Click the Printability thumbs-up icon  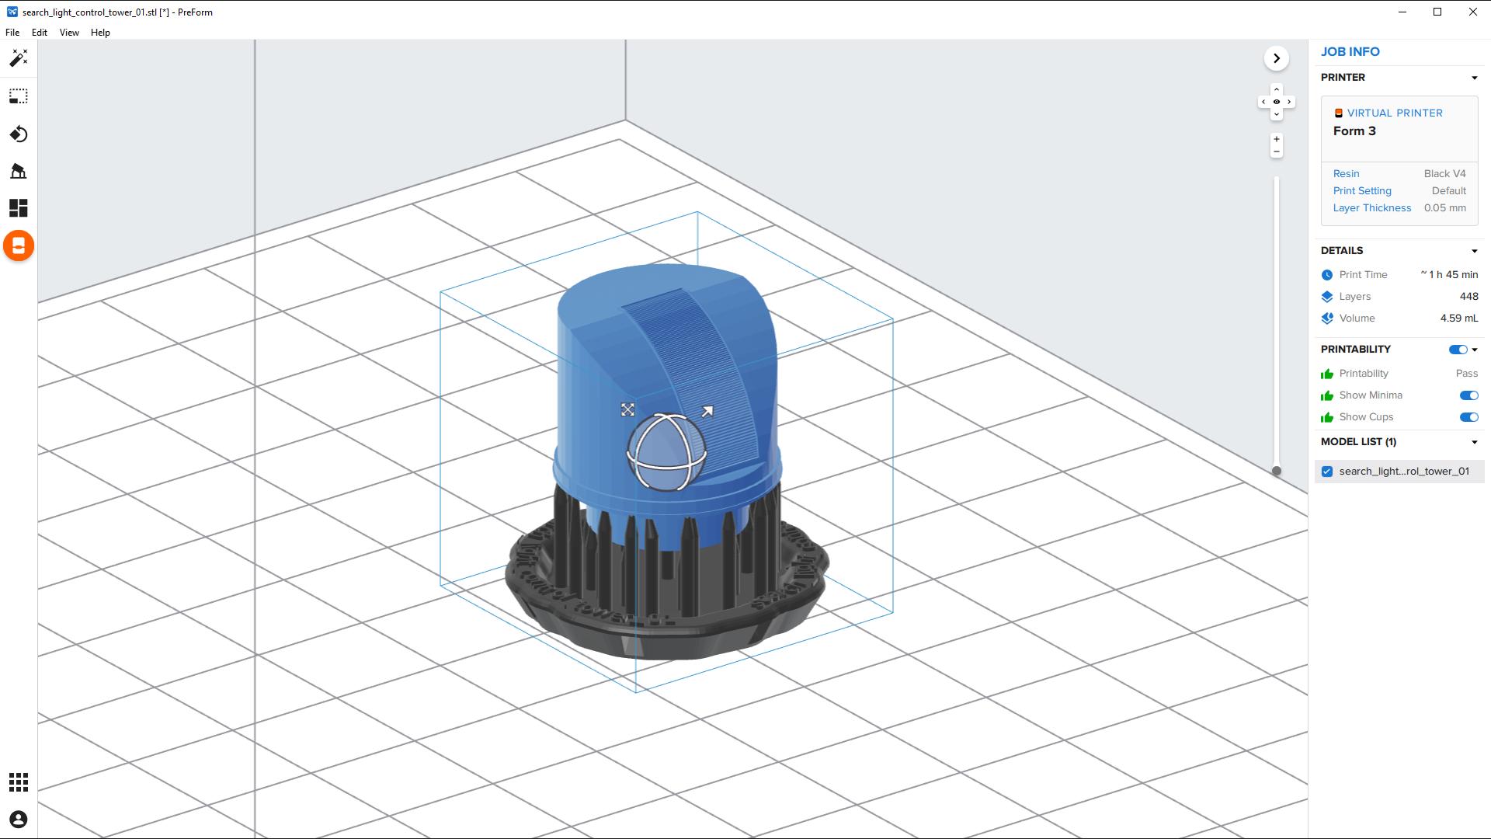1327,374
